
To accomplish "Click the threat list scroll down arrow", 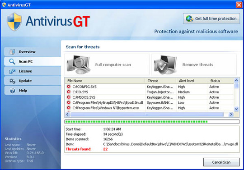I will (236, 109).
